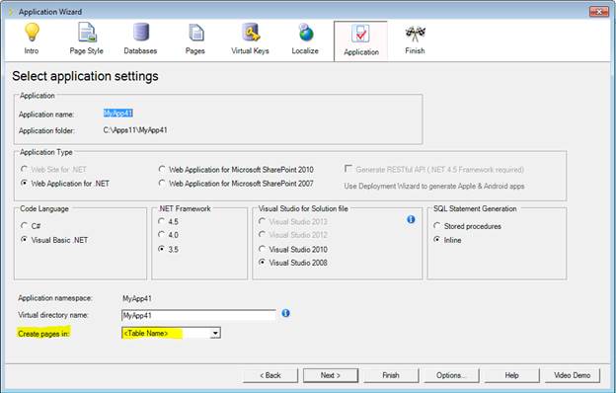Choose Stored procedures SQL generation
This screenshot has height=393, width=616.
[x=436, y=225]
